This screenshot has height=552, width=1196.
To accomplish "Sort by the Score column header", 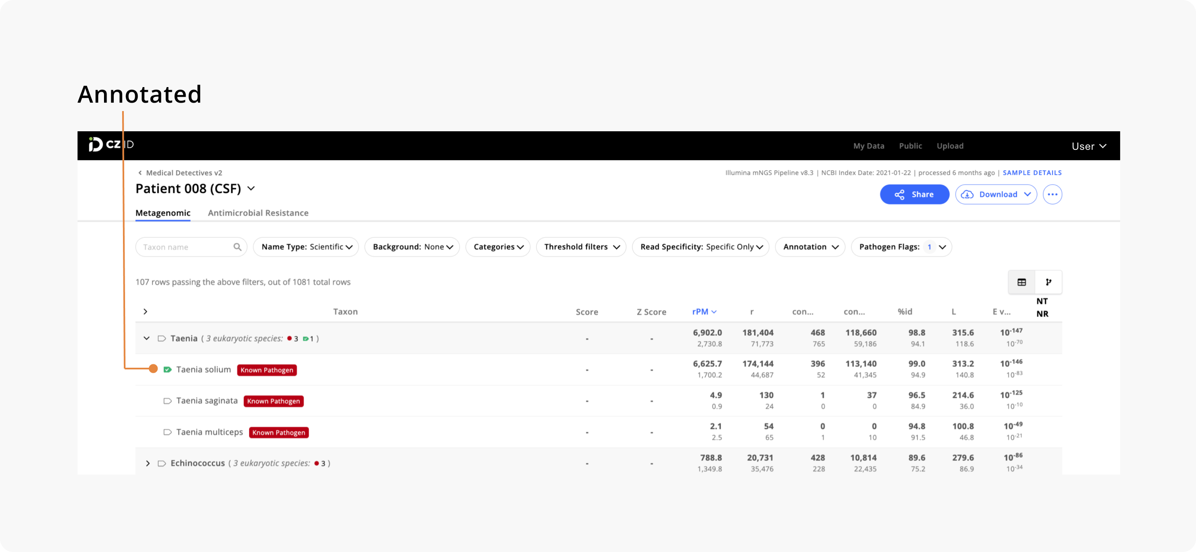I will (x=587, y=312).
